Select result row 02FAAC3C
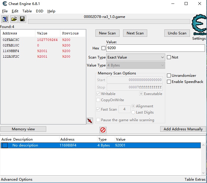Viewport: 207px width, 183px height. pos(43,40)
